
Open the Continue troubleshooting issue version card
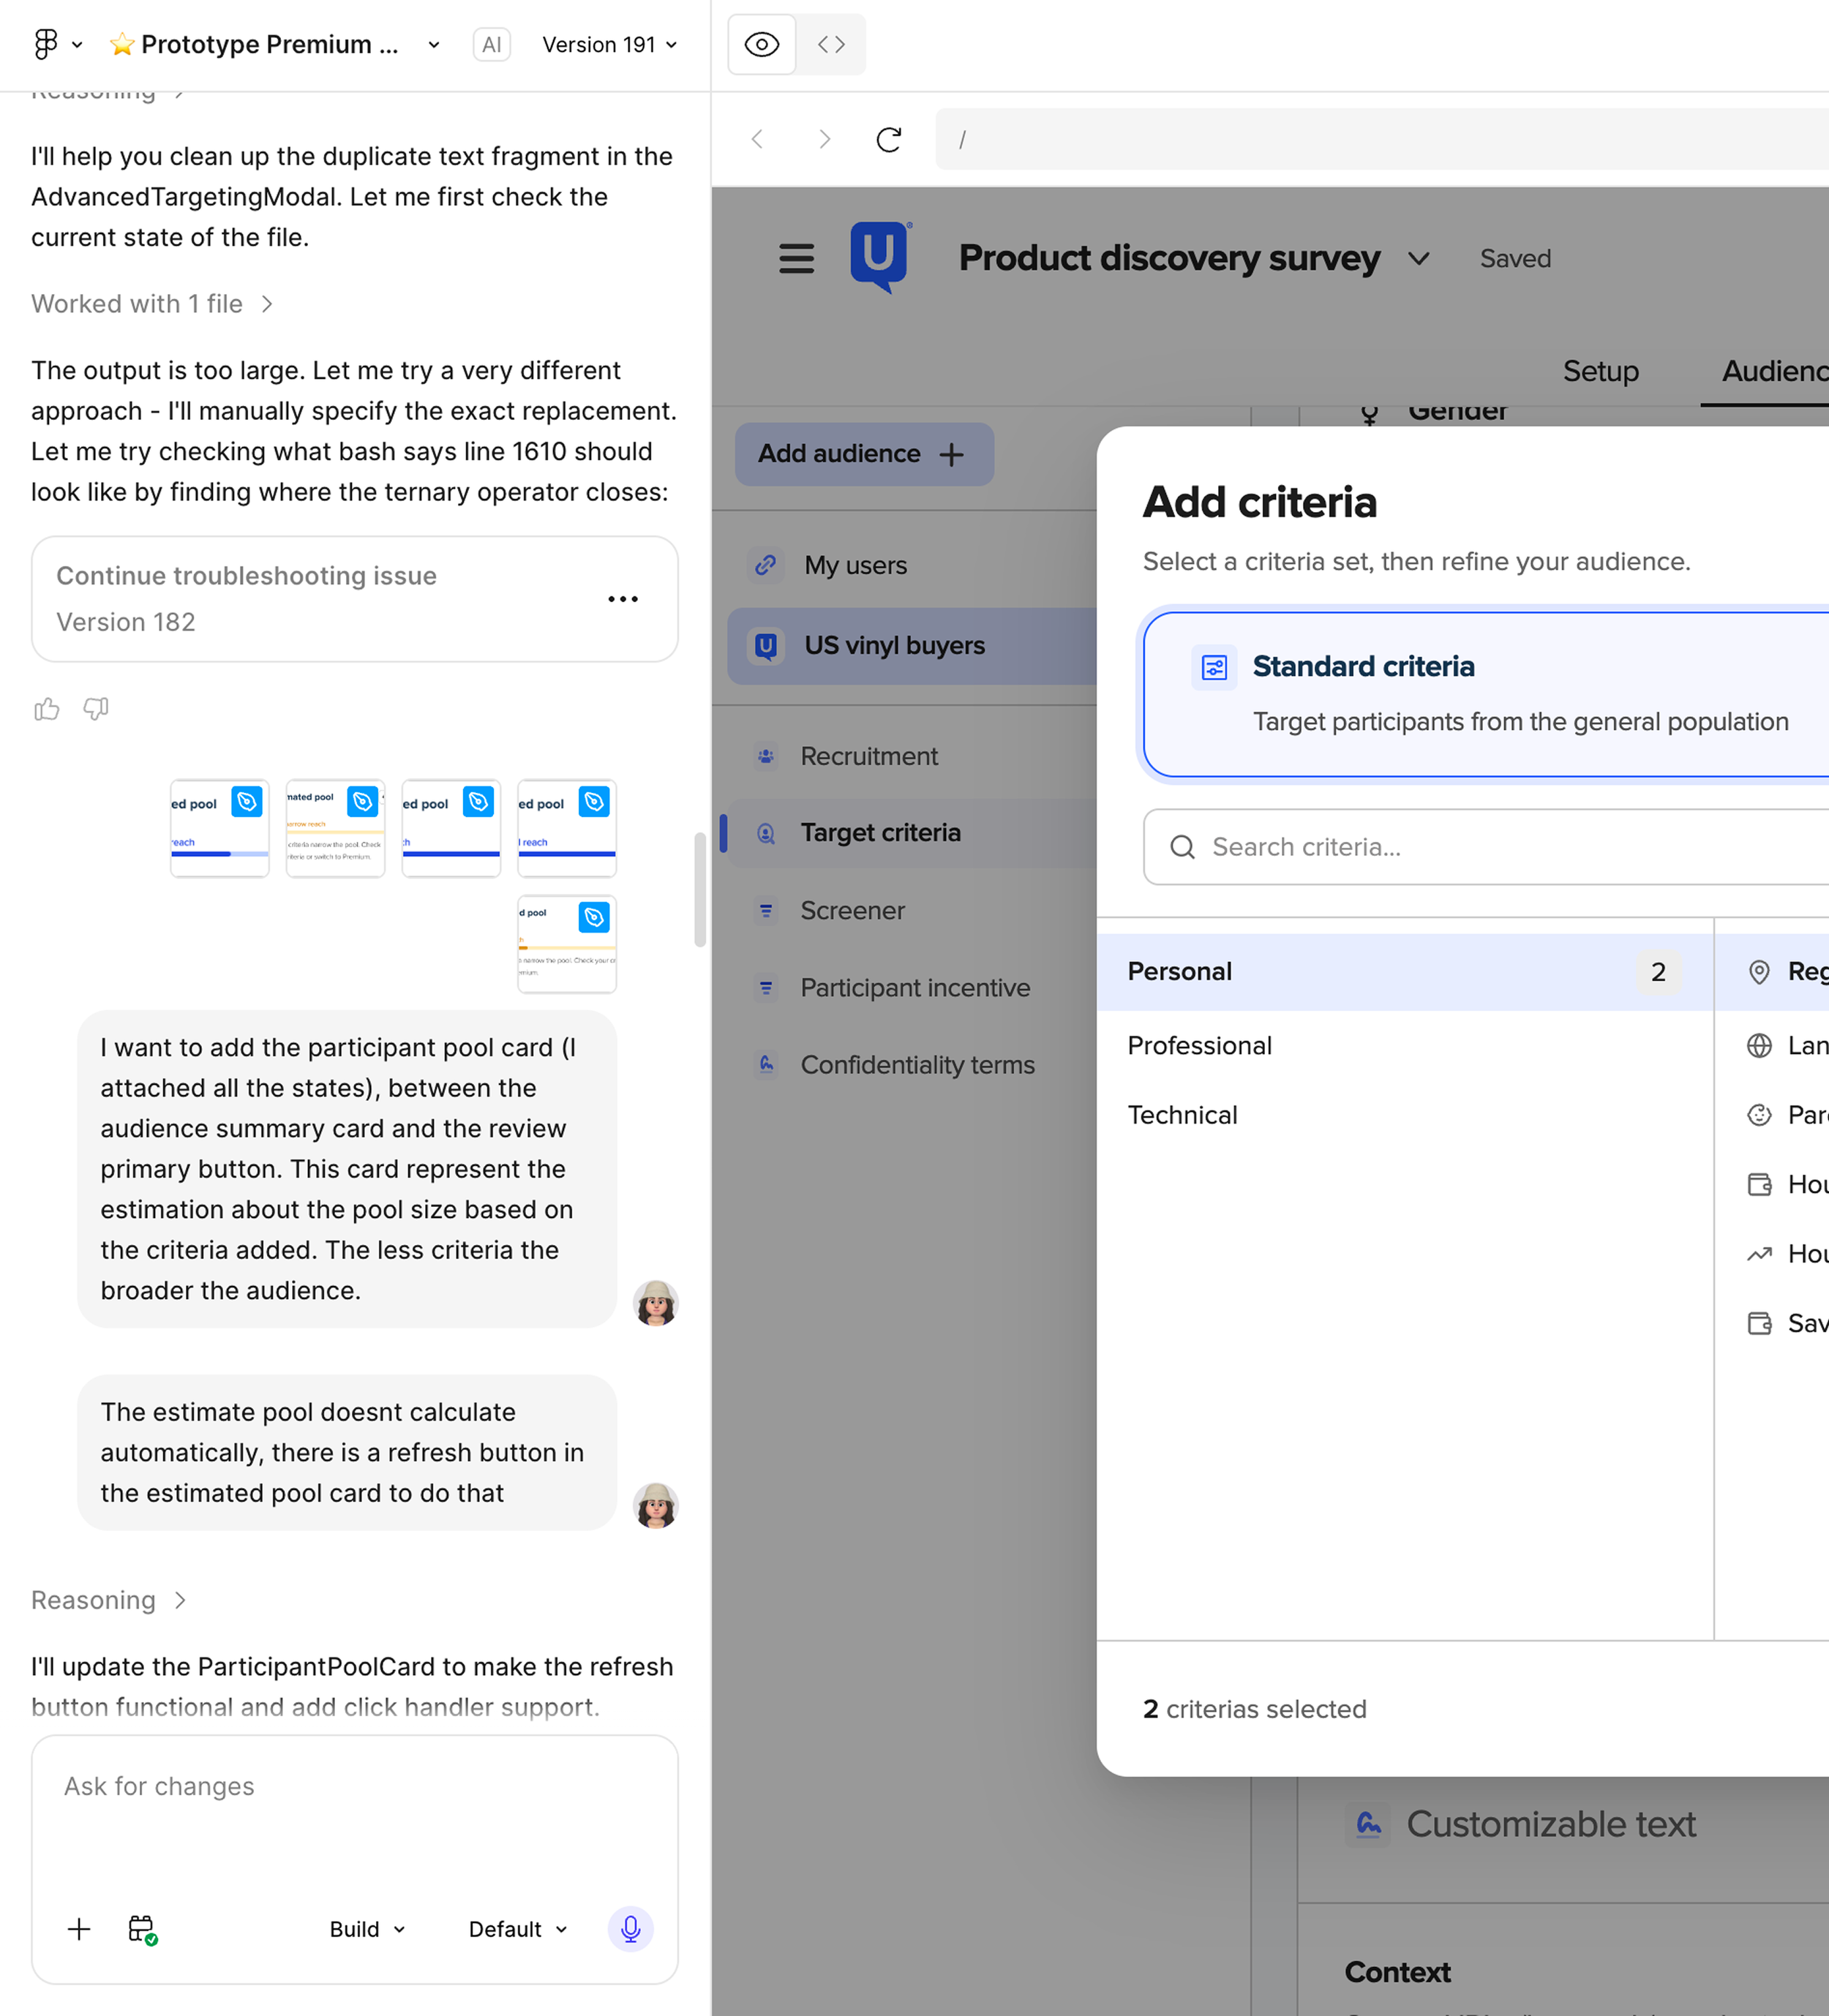click(x=354, y=599)
